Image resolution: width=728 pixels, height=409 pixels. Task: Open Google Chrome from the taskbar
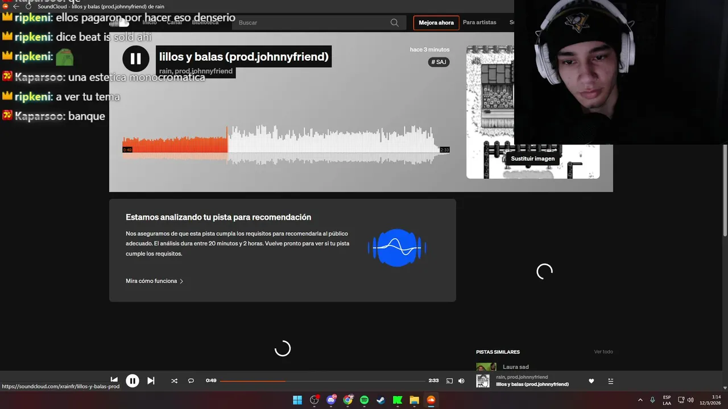(348, 400)
